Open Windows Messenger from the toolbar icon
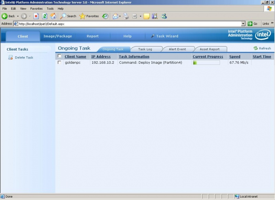The image size is (275, 200). point(164,16)
